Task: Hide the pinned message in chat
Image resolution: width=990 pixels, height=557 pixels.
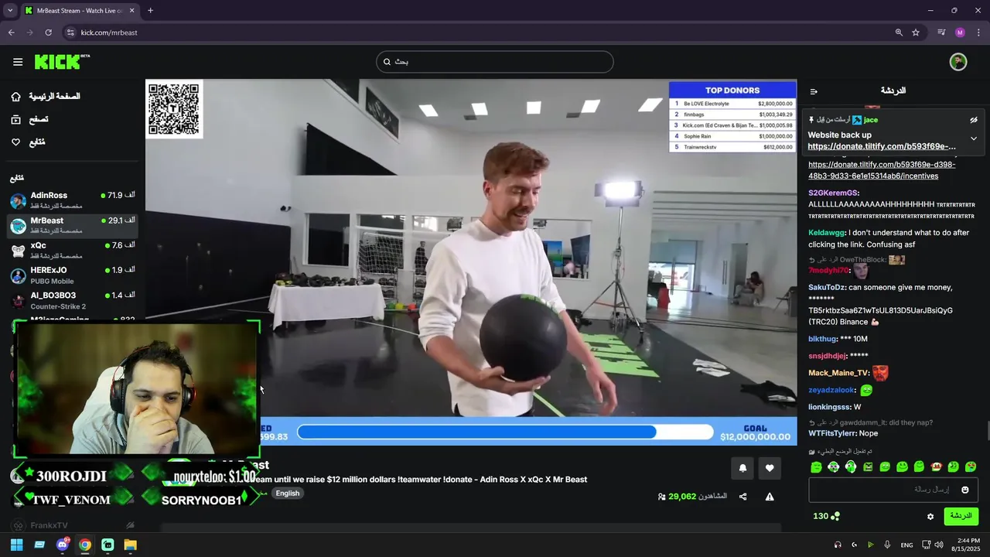Action: tap(974, 120)
